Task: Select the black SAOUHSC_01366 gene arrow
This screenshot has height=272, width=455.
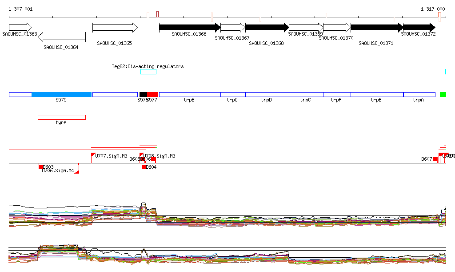Action: click(189, 28)
